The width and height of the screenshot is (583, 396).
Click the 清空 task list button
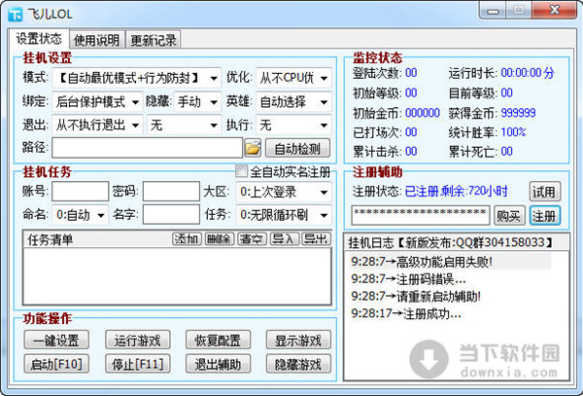(252, 239)
